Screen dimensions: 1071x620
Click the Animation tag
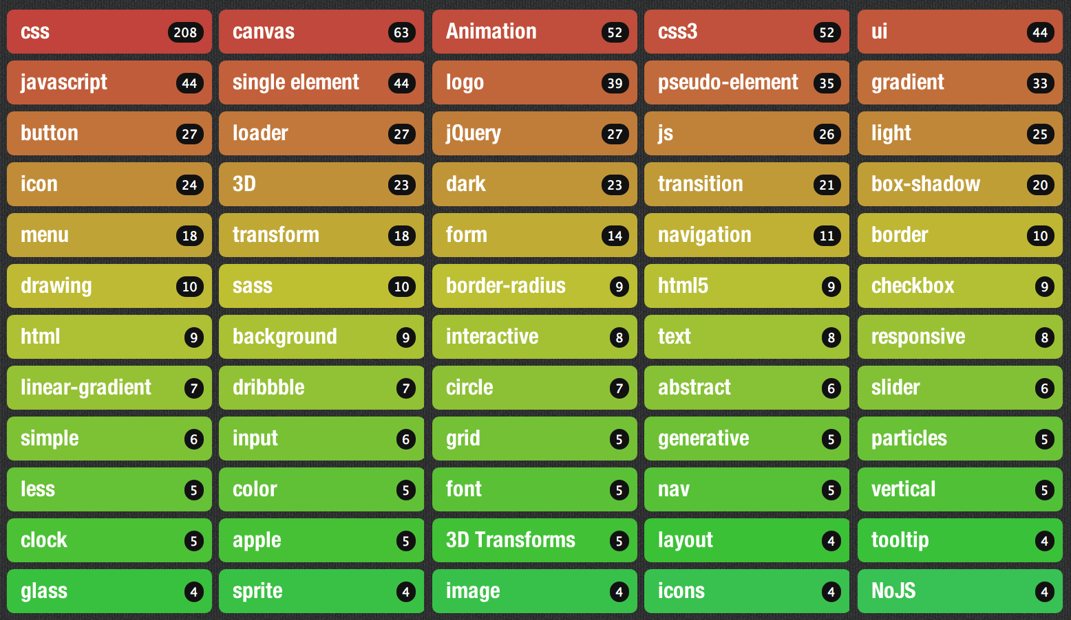(535, 32)
